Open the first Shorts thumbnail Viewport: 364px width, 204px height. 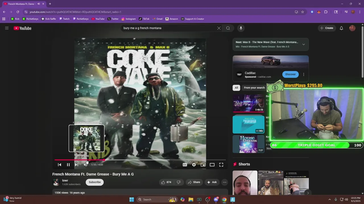click(x=245, y=183)
